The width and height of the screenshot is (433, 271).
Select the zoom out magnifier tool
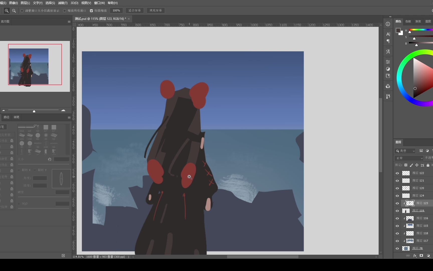(x=14, y=11)
